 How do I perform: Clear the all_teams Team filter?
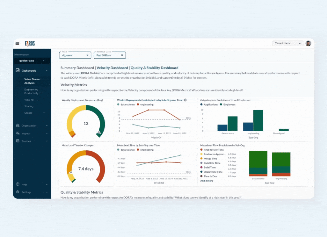[87, 55]
